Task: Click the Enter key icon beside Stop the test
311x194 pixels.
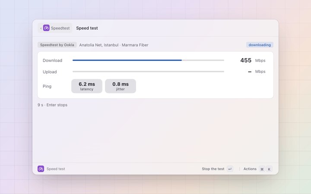Action: coord(230,169)
